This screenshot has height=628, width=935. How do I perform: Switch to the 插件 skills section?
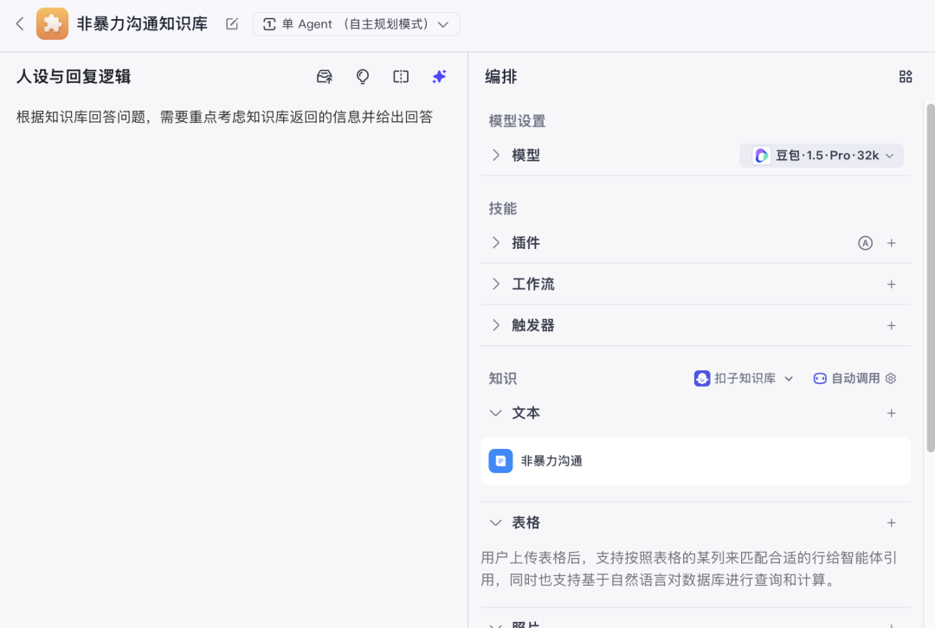click(526, 243)
